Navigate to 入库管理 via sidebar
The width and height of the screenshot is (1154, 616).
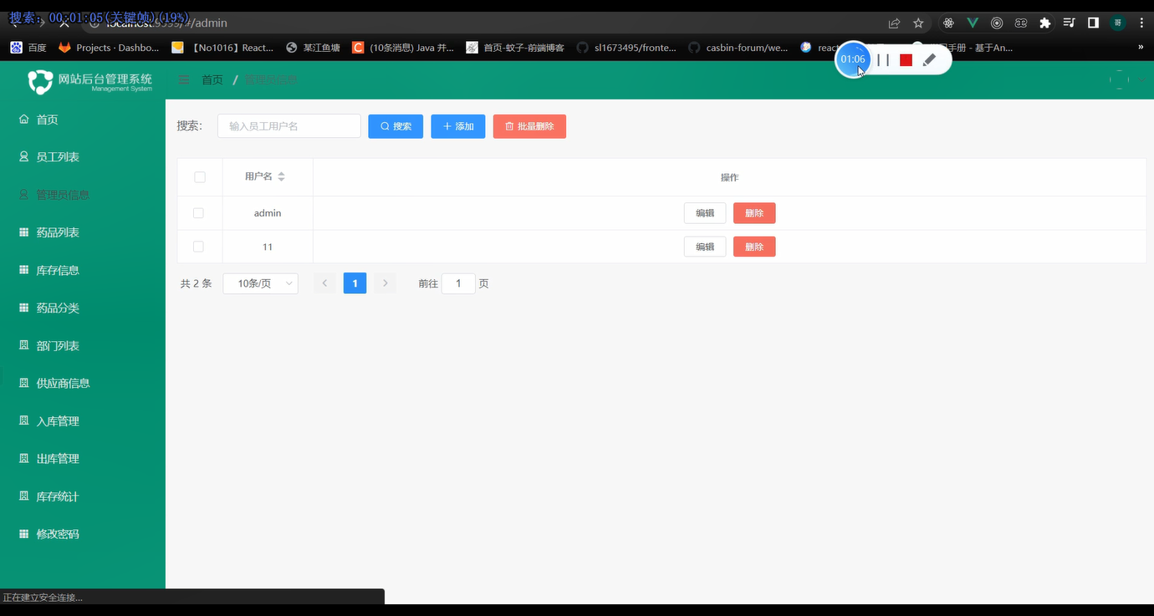(x=59, y=420)
